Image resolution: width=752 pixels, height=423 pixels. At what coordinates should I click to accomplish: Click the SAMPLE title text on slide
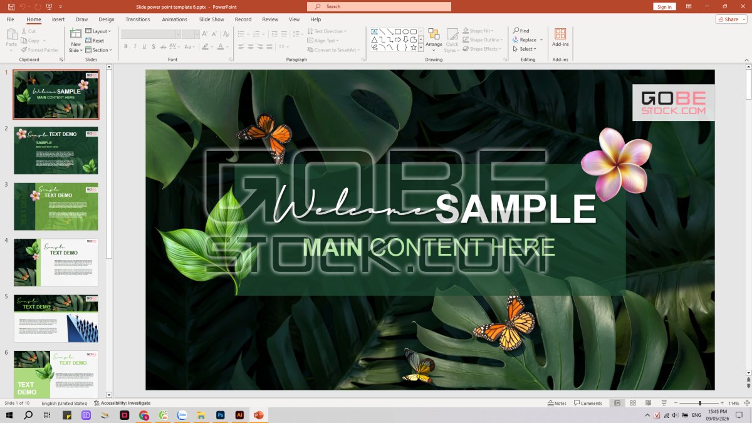point(515,209)
